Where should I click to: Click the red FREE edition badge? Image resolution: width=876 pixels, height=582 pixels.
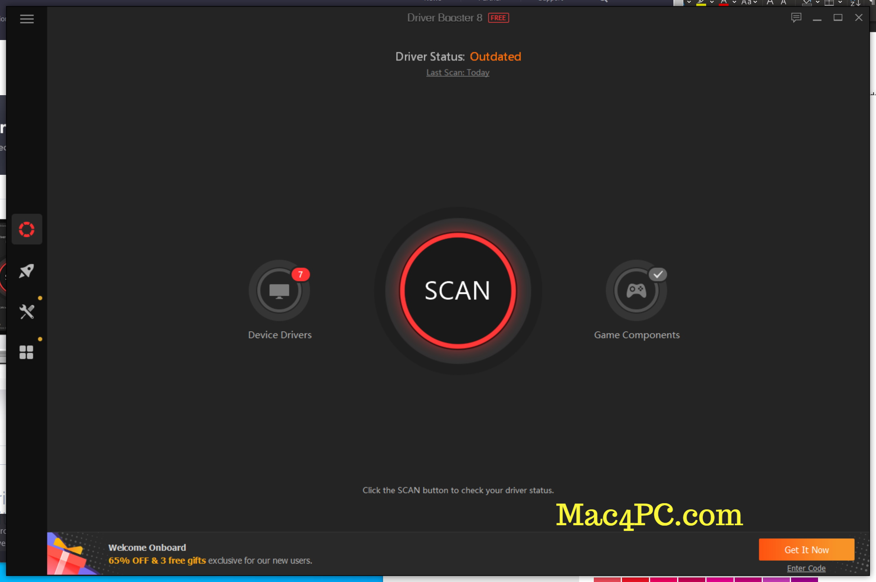coord(498,18)
